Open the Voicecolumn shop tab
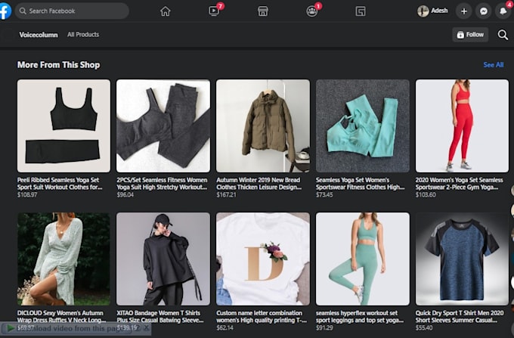 tap(39, 35)
